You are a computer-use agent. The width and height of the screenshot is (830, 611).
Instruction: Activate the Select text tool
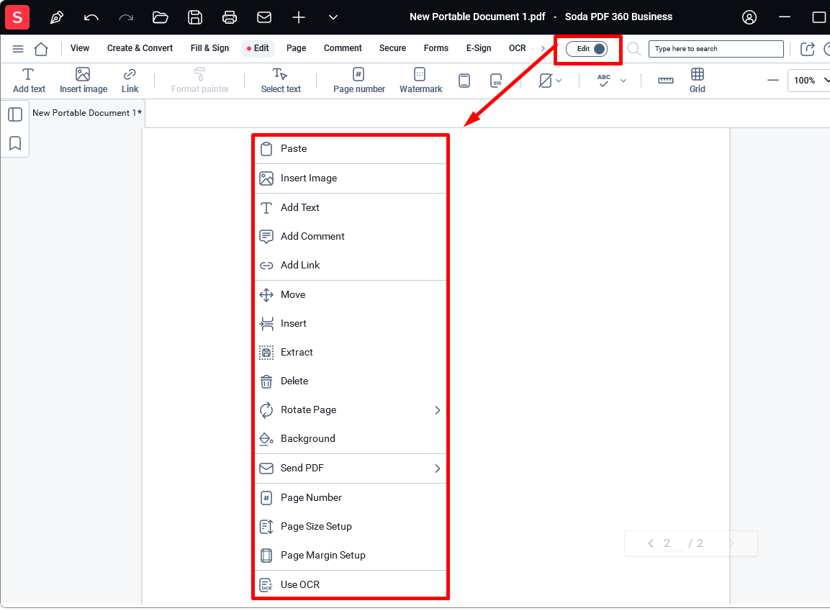[281, 81]
